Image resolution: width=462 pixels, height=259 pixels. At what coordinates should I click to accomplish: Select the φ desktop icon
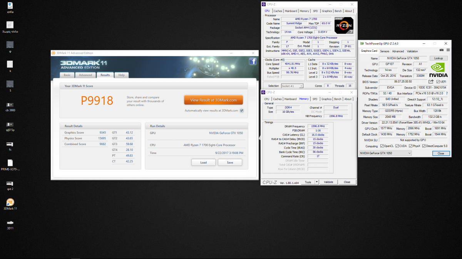pyautogui.click(x=10, y=47)
